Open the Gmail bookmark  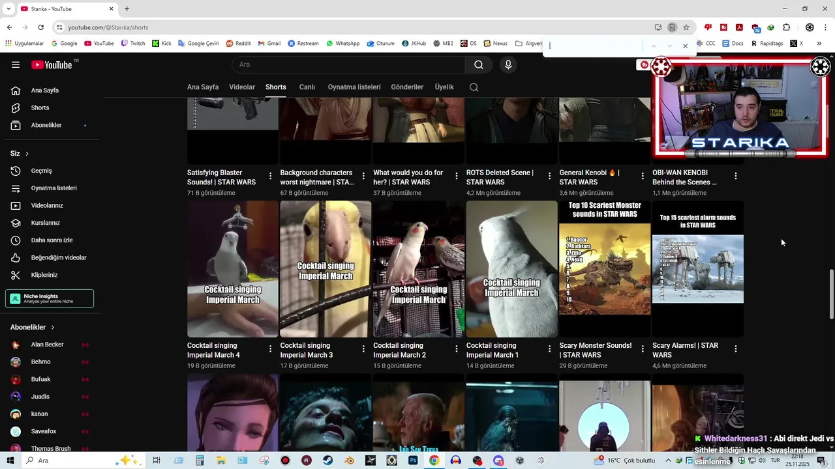[269, 44]
